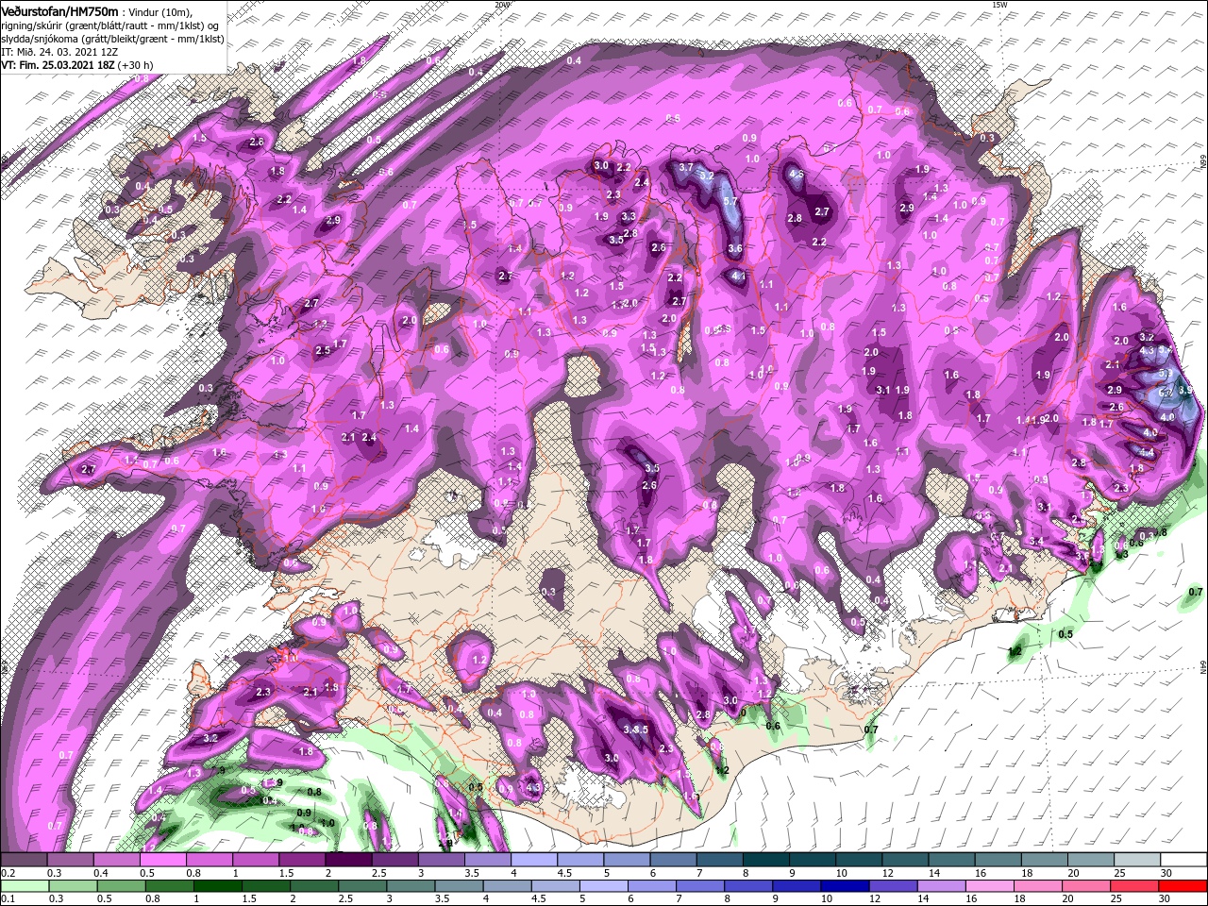Image resolution: width=1208 pixels, height=906 pixels.
Task: Pick the darkest purple swatch above upper-row 2
Action: [348, 860]
